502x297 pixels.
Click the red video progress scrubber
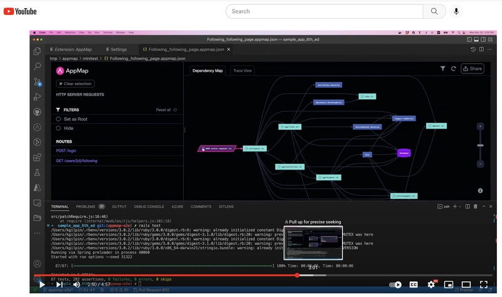point(297,275)
